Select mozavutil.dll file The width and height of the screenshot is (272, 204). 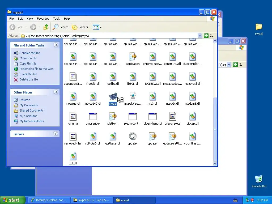pyautogui.click(x=193, y=79)
